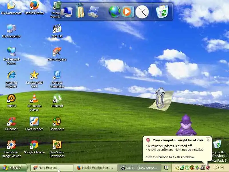The height and width of the screenshot is (172, 229).
Task: Click the taskbar clock showing 1:23 PM
Action: tap(218, 168)
